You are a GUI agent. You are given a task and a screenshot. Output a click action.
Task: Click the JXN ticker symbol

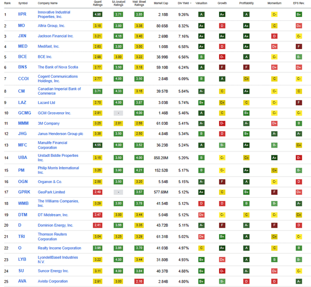pyautogui.click(x=22, y=36)
